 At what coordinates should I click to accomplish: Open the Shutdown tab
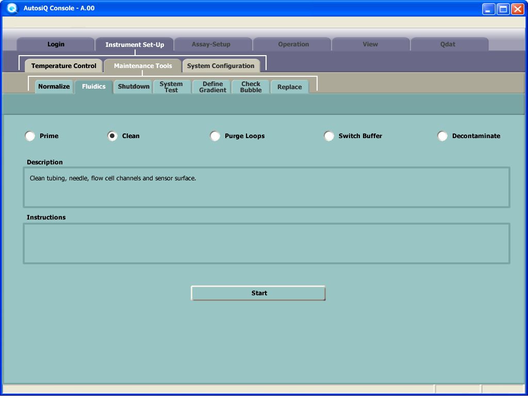tap(134, 87)
